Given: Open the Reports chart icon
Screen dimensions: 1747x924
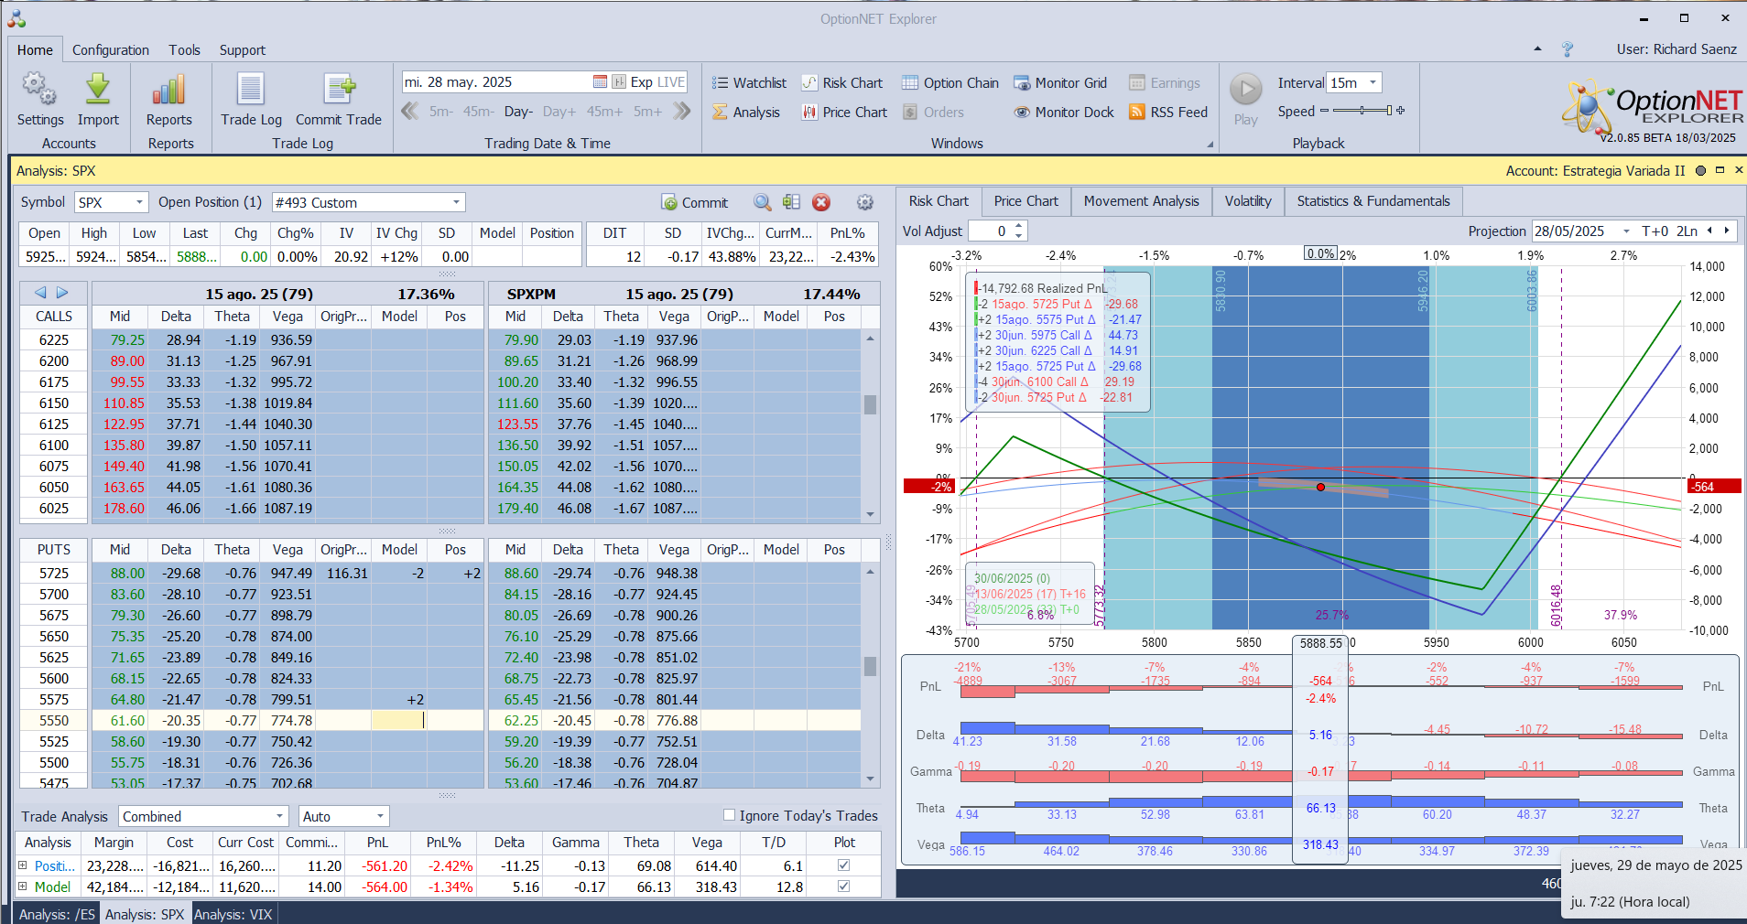Looking at the screenshot, I should click(x=169, y=91).
